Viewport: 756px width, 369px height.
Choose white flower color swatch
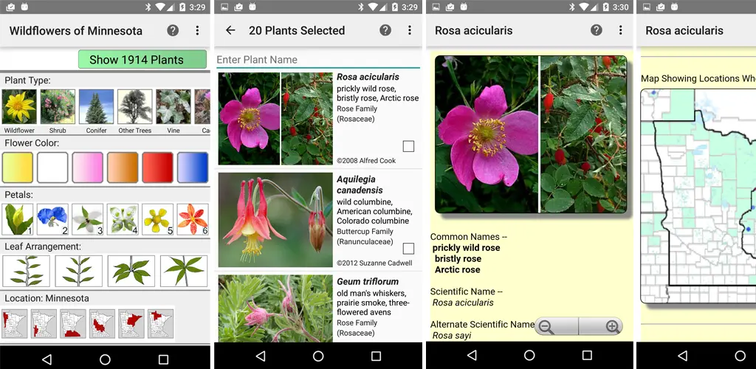click(52, 168)
